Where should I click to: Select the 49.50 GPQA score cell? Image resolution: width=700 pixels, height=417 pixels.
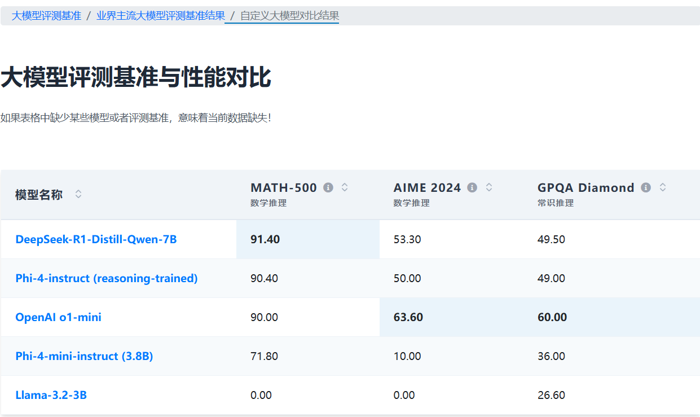click(x=611, y=239)
